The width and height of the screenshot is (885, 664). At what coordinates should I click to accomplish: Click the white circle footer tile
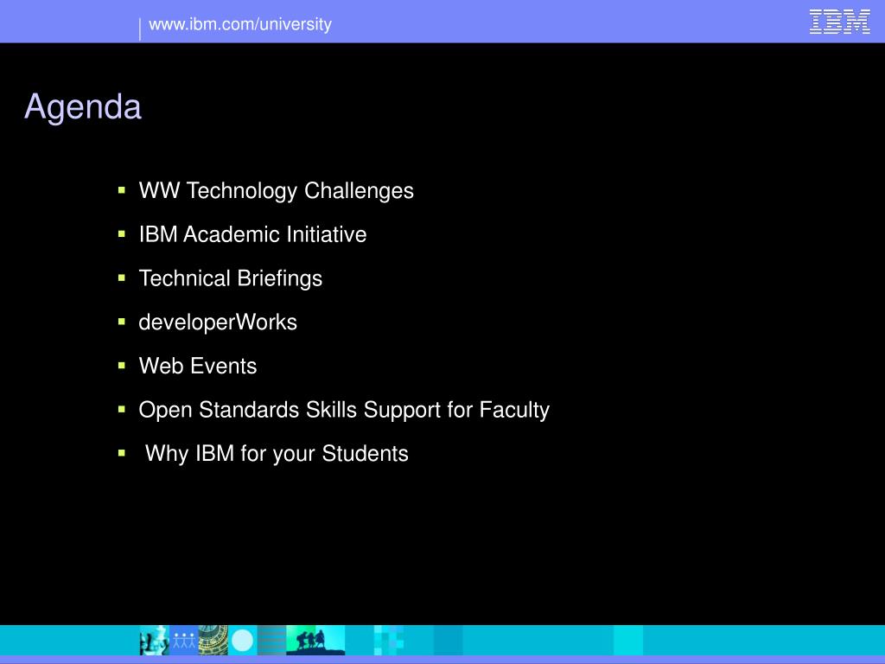[243, 640]
